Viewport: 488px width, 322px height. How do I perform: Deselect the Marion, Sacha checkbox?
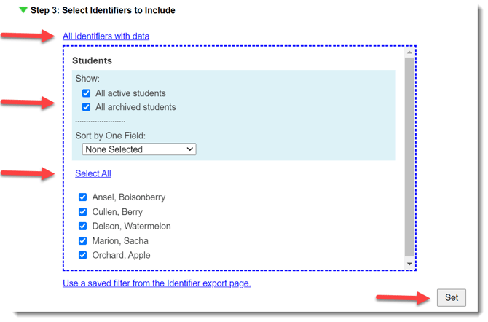pos(83,241)
